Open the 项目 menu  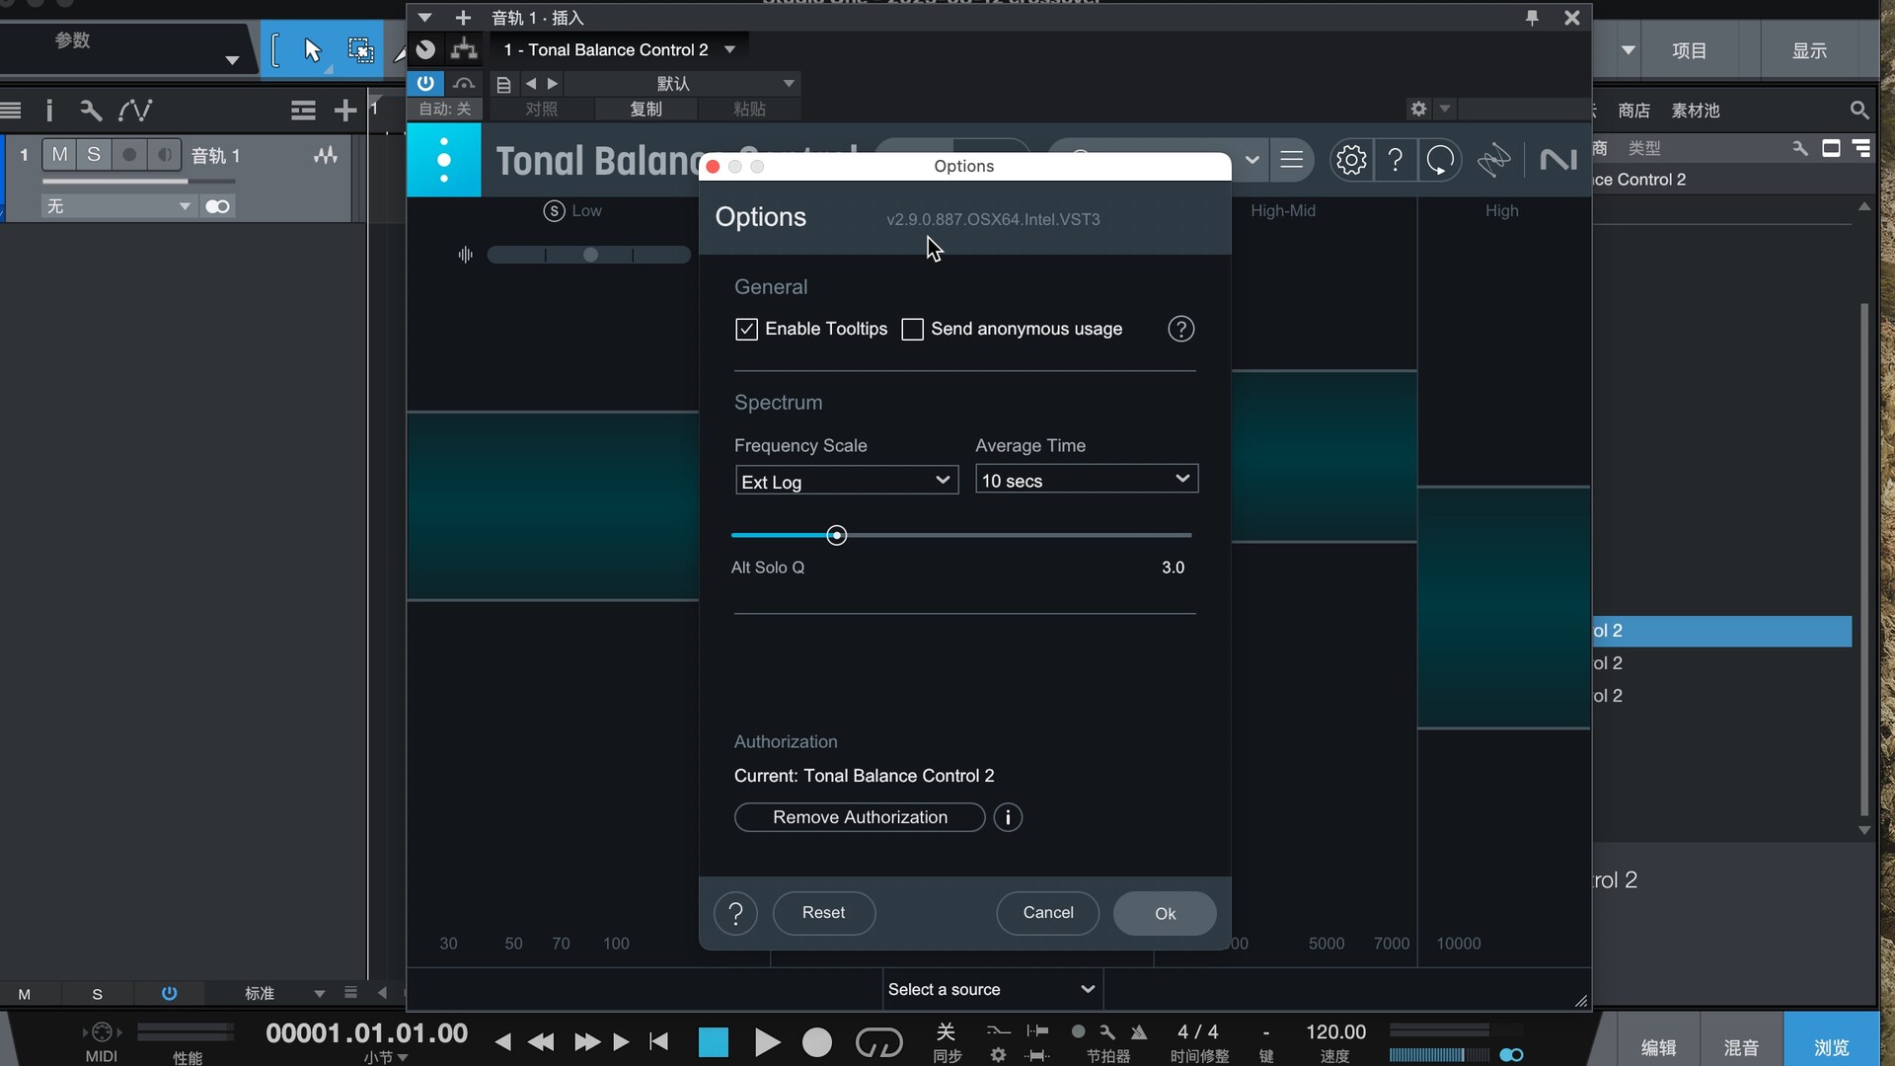(1689, 50)
